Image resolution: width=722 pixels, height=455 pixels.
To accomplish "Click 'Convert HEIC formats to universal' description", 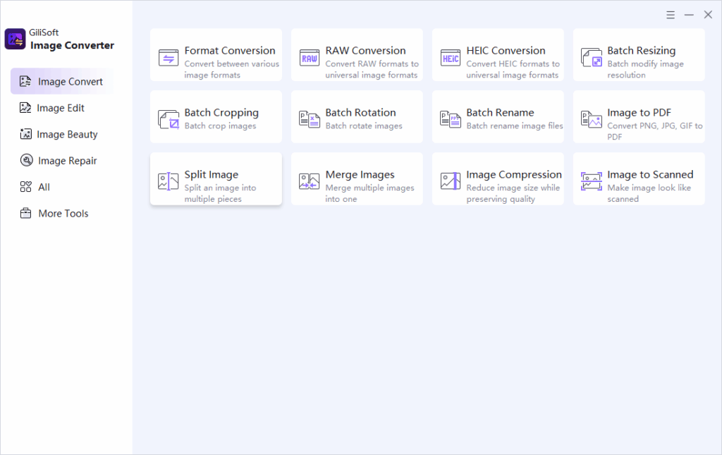I will (x=513, y=70).
